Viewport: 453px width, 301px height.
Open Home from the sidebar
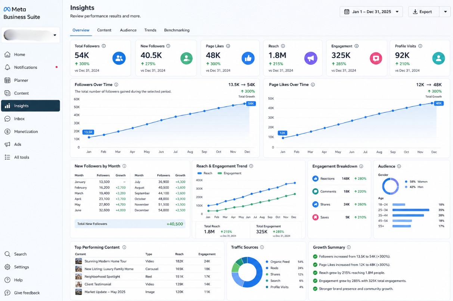tap(30, 54)
